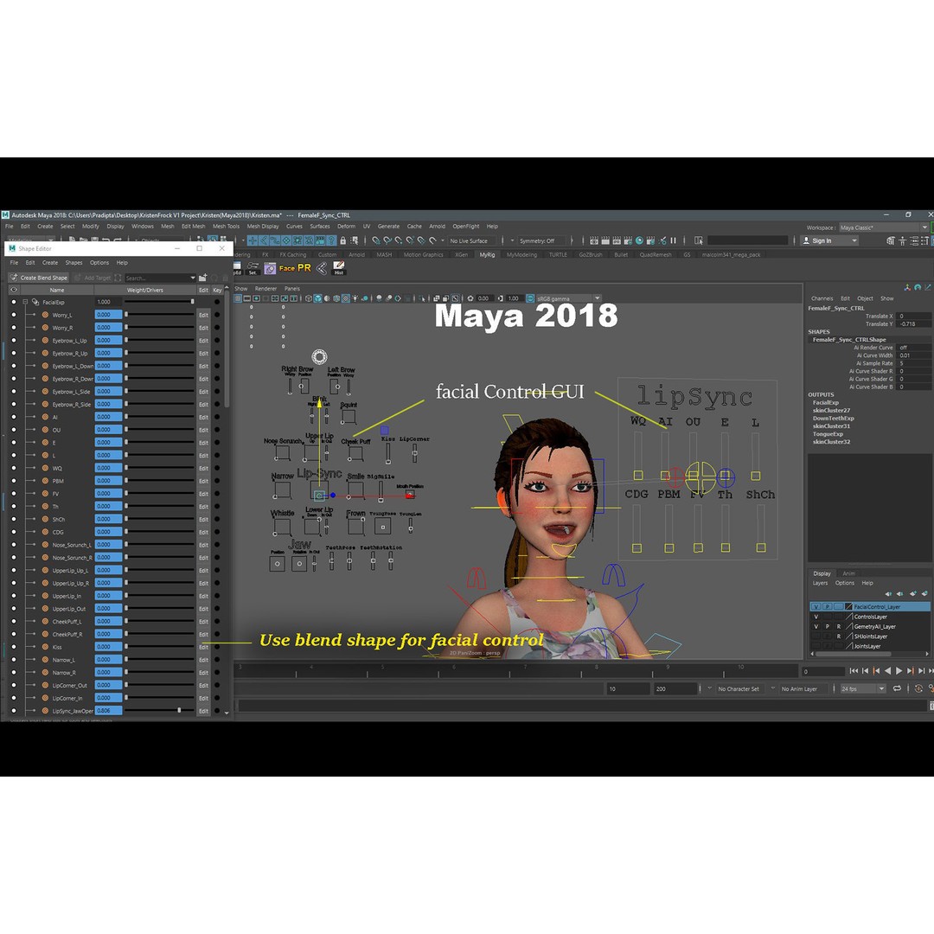Click the auto keyframe toggle icon
The width and height of the screenshot is (934, 934).
tap(918, 688)
